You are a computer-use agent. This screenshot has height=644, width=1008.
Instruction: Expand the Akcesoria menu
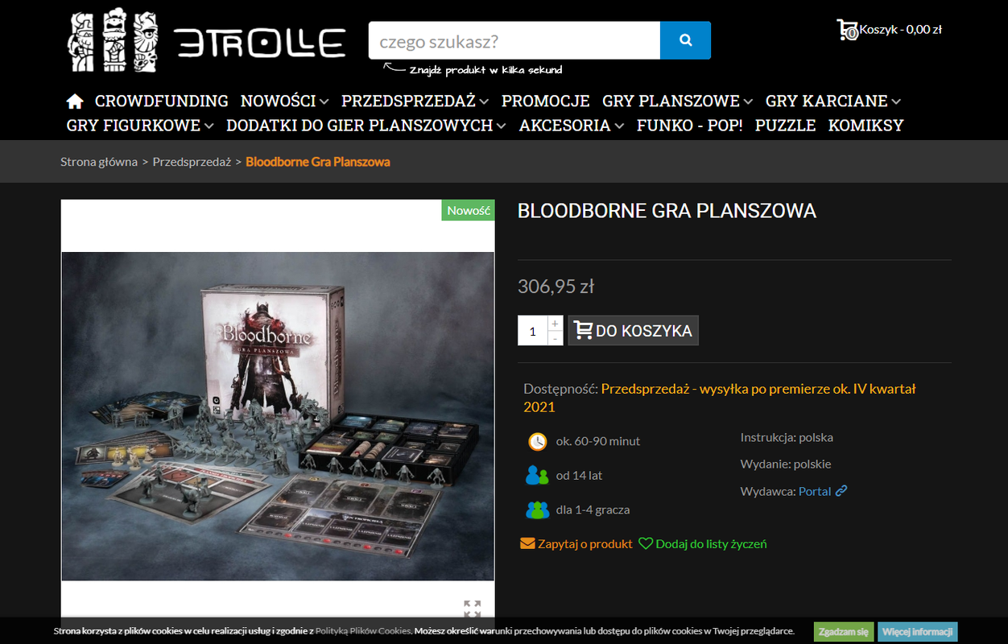tap(572, 126)
